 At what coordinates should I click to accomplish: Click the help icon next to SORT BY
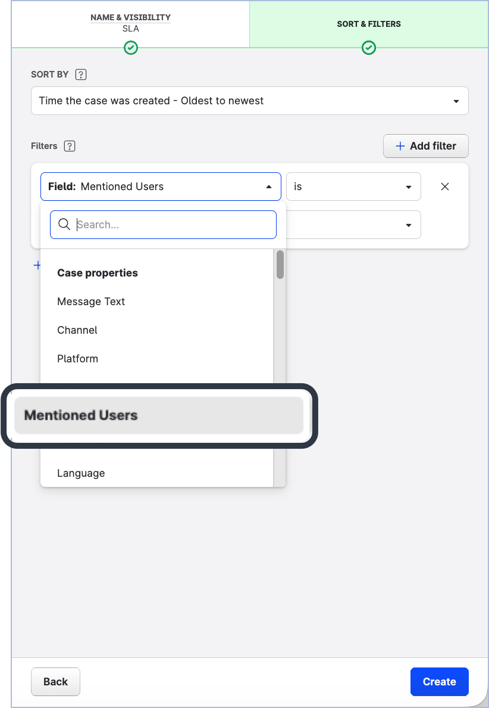[81, 74]
